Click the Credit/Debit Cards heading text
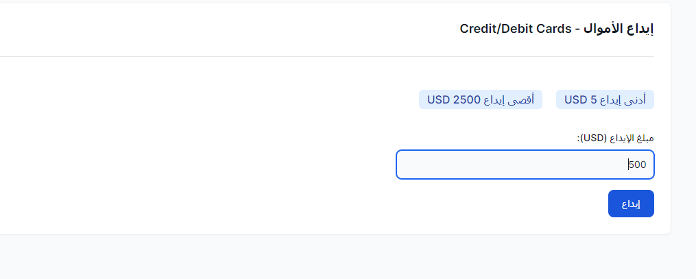Viewport: 696px width, 279px height. point(516,29)
